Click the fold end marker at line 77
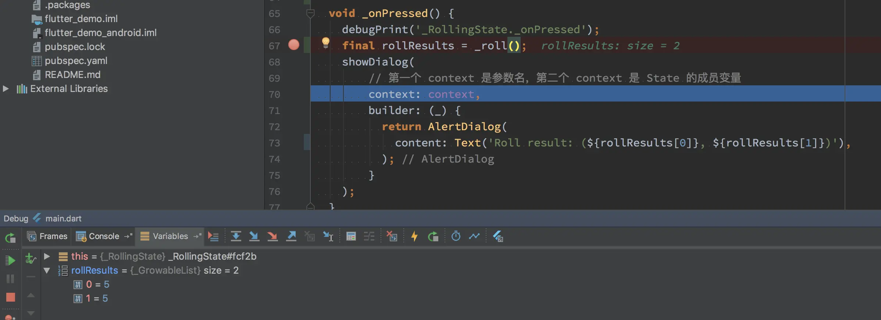The height and width of the screenshot is (320, 881). (x=310, y=206)
